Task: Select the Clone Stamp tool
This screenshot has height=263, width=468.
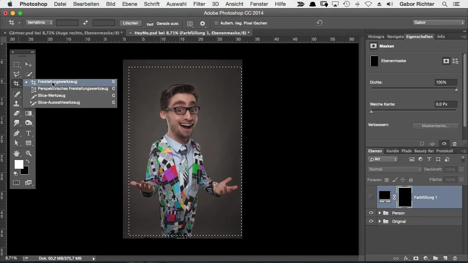Action: click(x=16, y=104)
